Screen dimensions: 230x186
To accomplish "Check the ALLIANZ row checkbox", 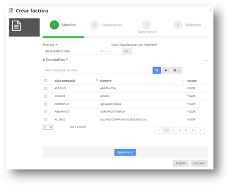I will (x=45, y=120).
